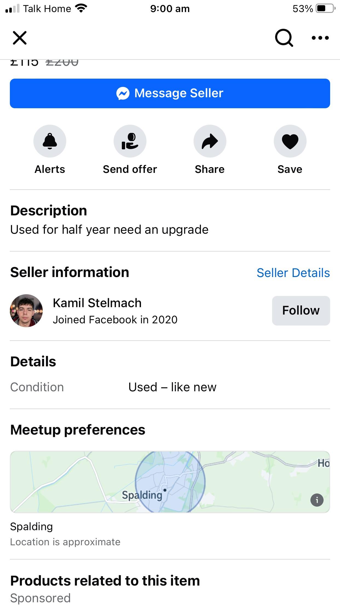Tap the Alerts label
340x605 pixels.
(x=50, y=169)
